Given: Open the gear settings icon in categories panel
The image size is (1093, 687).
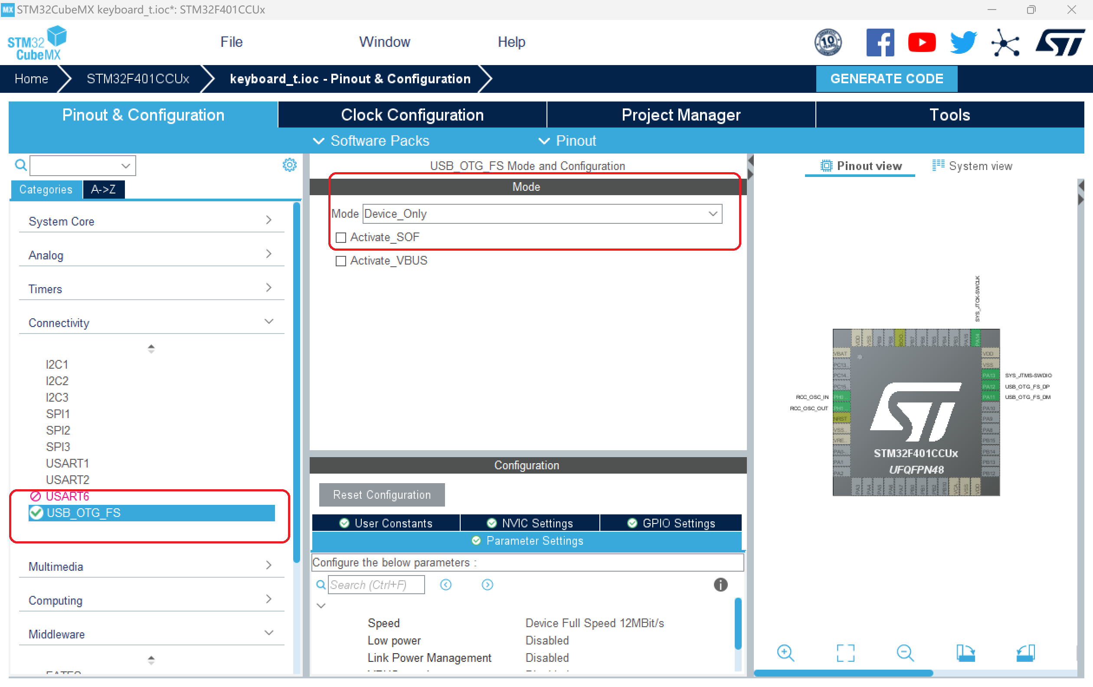Looking at the screenshot, I should coord(290,165).
